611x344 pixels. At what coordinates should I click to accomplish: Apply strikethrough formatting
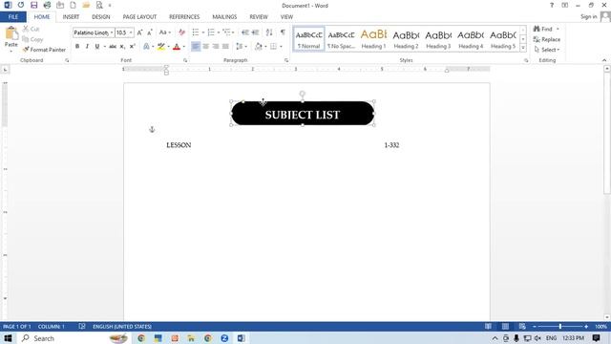tap(113, 47)
